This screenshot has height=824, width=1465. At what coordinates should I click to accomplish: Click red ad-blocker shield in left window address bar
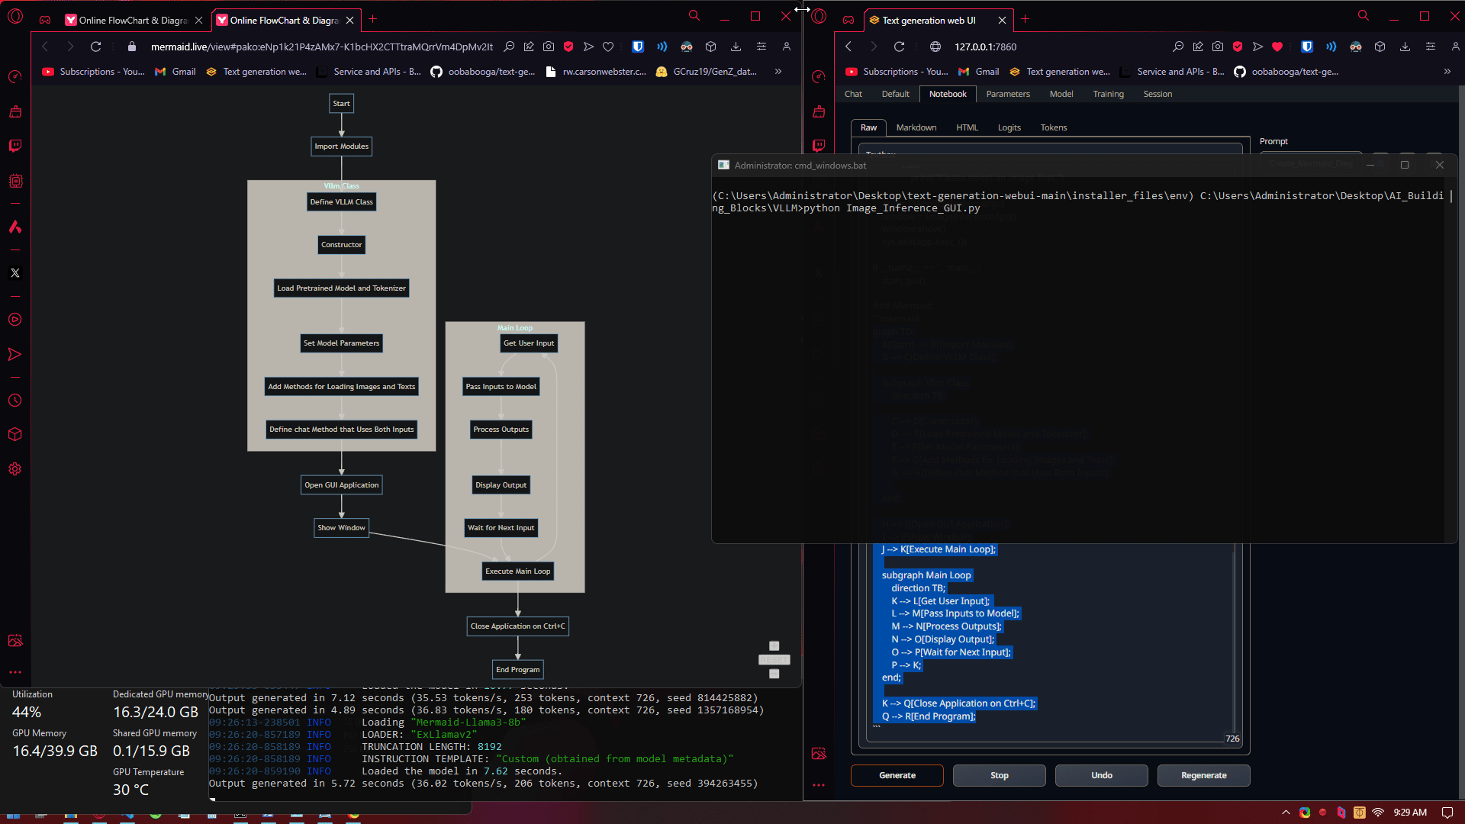tap(568, 47)
